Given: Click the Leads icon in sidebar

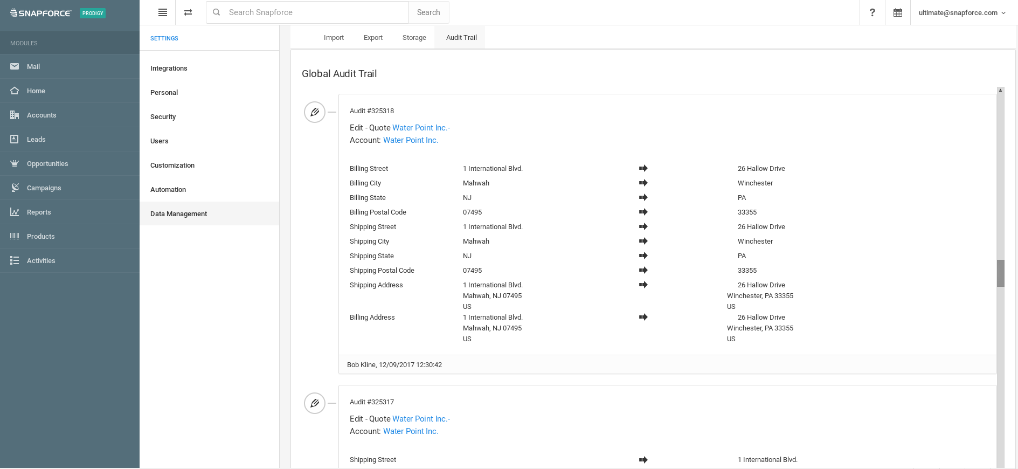Looking at the screenshot, I should coord(15,139).
